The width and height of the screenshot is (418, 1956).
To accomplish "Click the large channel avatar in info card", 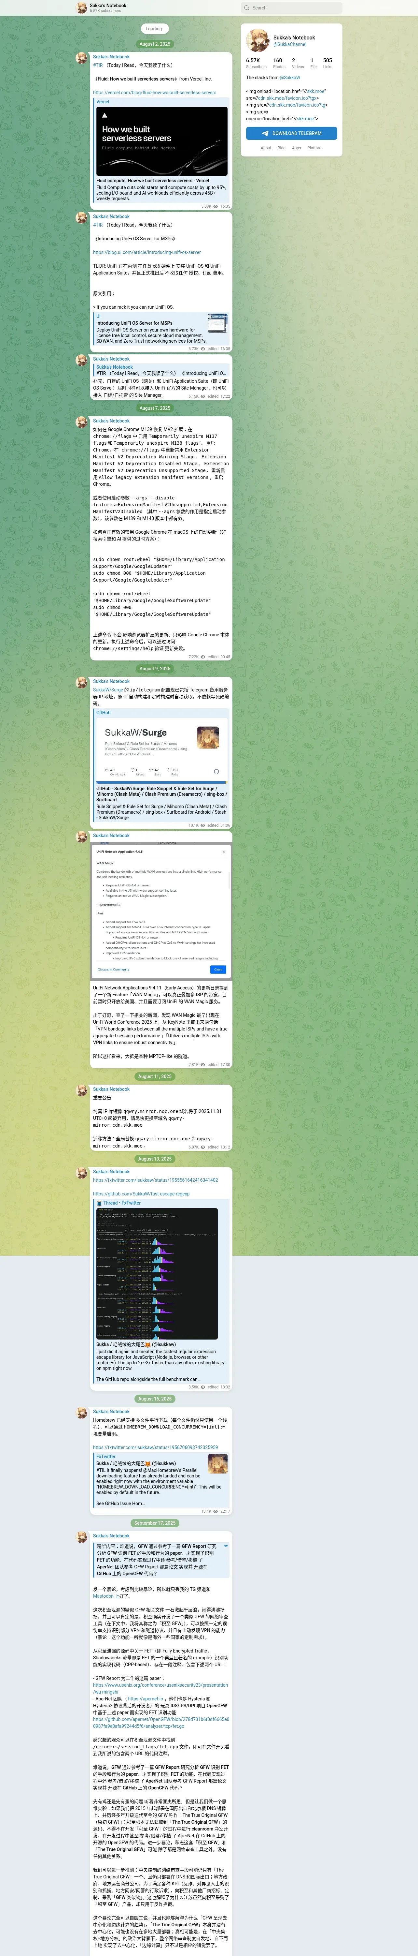I will coord(258,40).
